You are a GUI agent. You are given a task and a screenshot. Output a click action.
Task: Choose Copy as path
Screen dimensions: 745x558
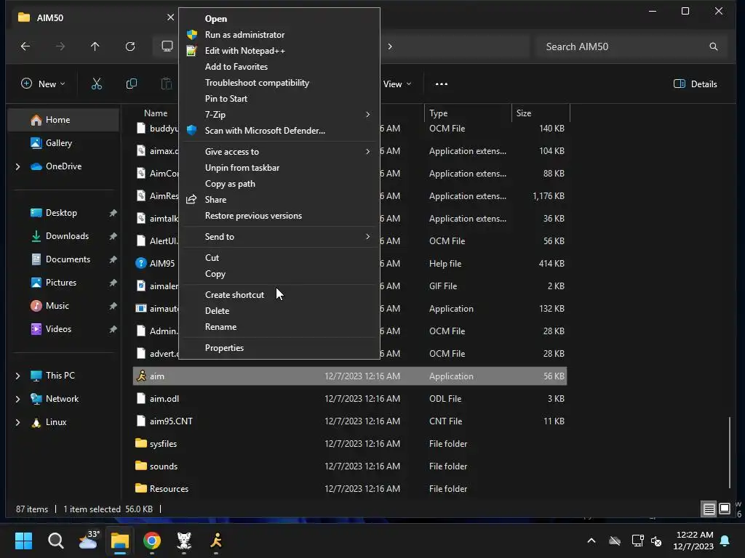pos(279,184)
